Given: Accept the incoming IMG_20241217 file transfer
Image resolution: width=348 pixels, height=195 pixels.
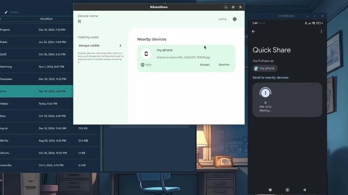Looking at the screenshot, I should pyautogui.click(x=204, y=64).
